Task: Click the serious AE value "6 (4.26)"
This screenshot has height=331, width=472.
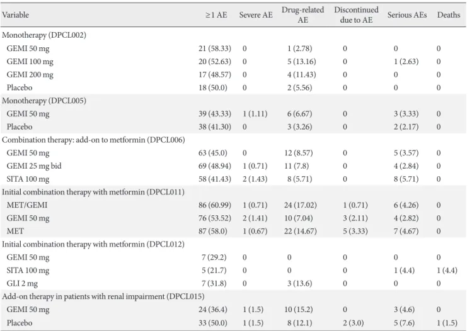Action: [x=406, y=205]
